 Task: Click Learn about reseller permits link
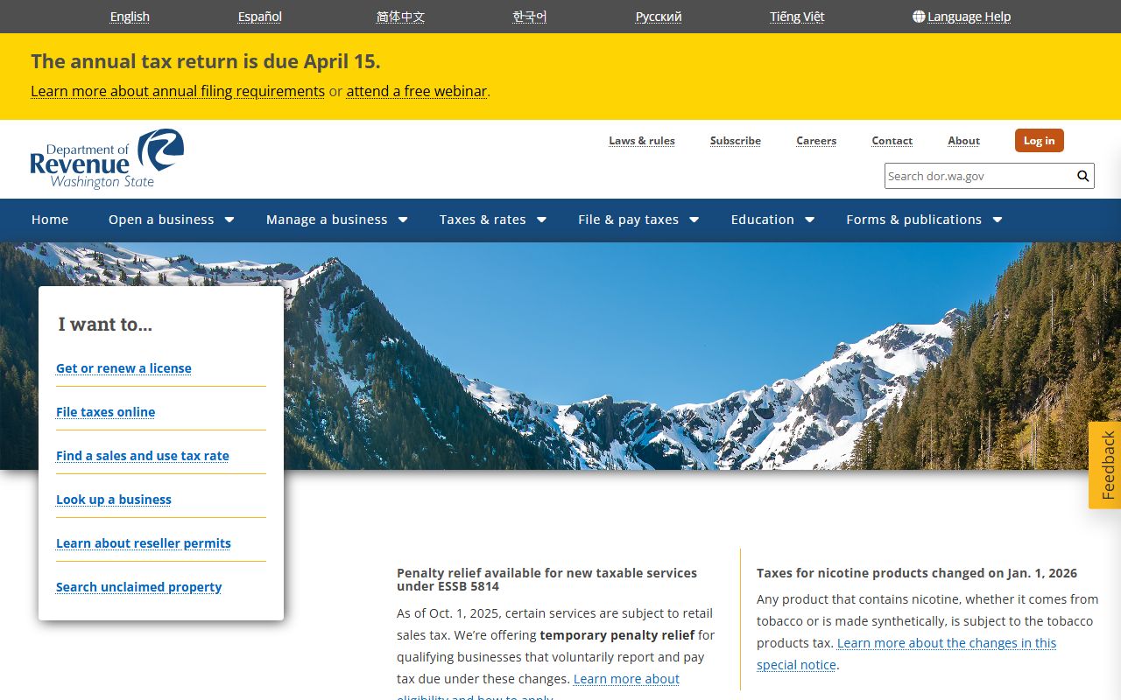click(144, 543)
